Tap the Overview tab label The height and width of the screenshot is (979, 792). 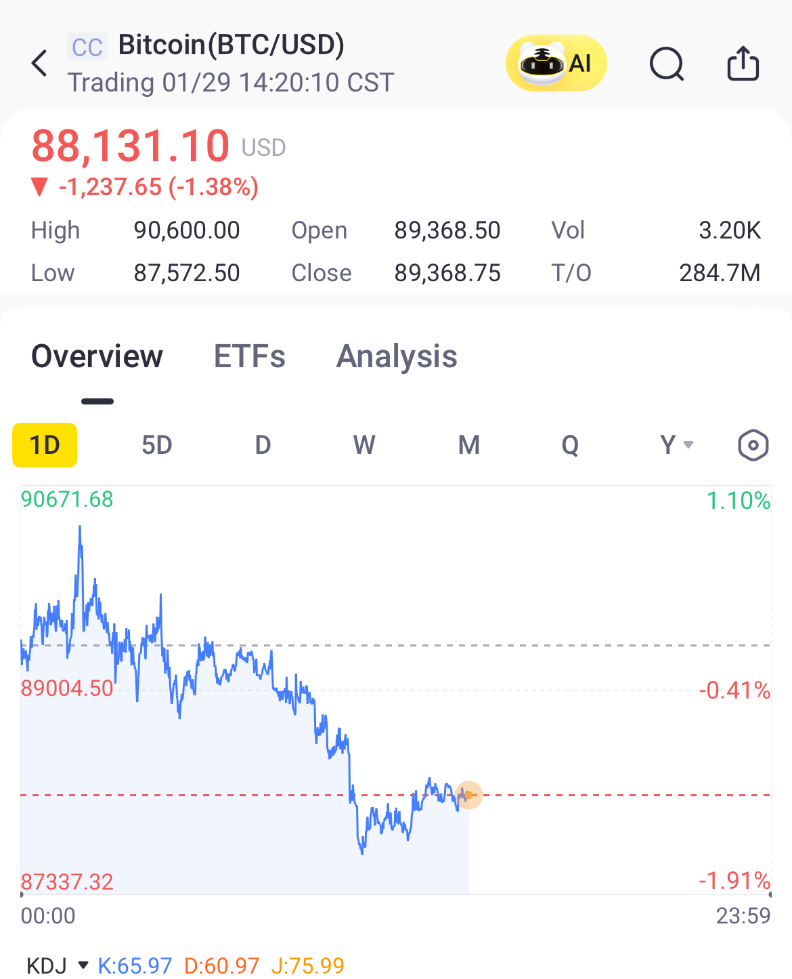(97, 356)
